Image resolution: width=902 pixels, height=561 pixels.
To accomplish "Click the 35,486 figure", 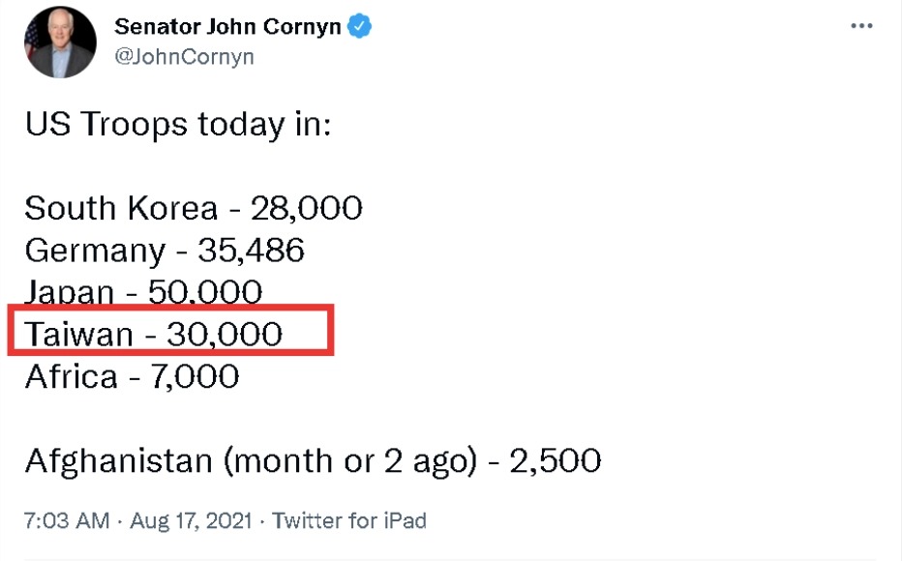I will click(252, 251).
